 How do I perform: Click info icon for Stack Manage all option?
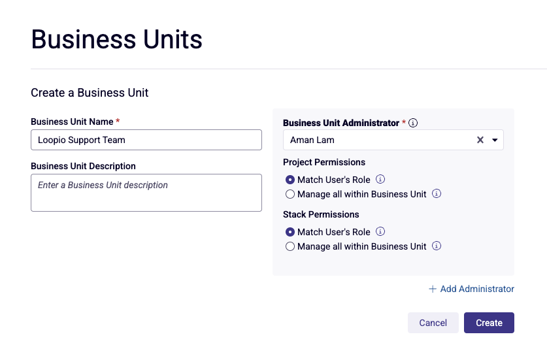click(x=437, y=246)
